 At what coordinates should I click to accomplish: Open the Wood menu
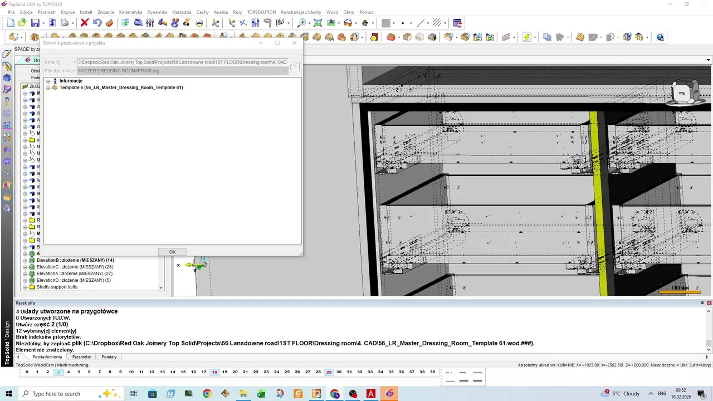click(332, 12)
